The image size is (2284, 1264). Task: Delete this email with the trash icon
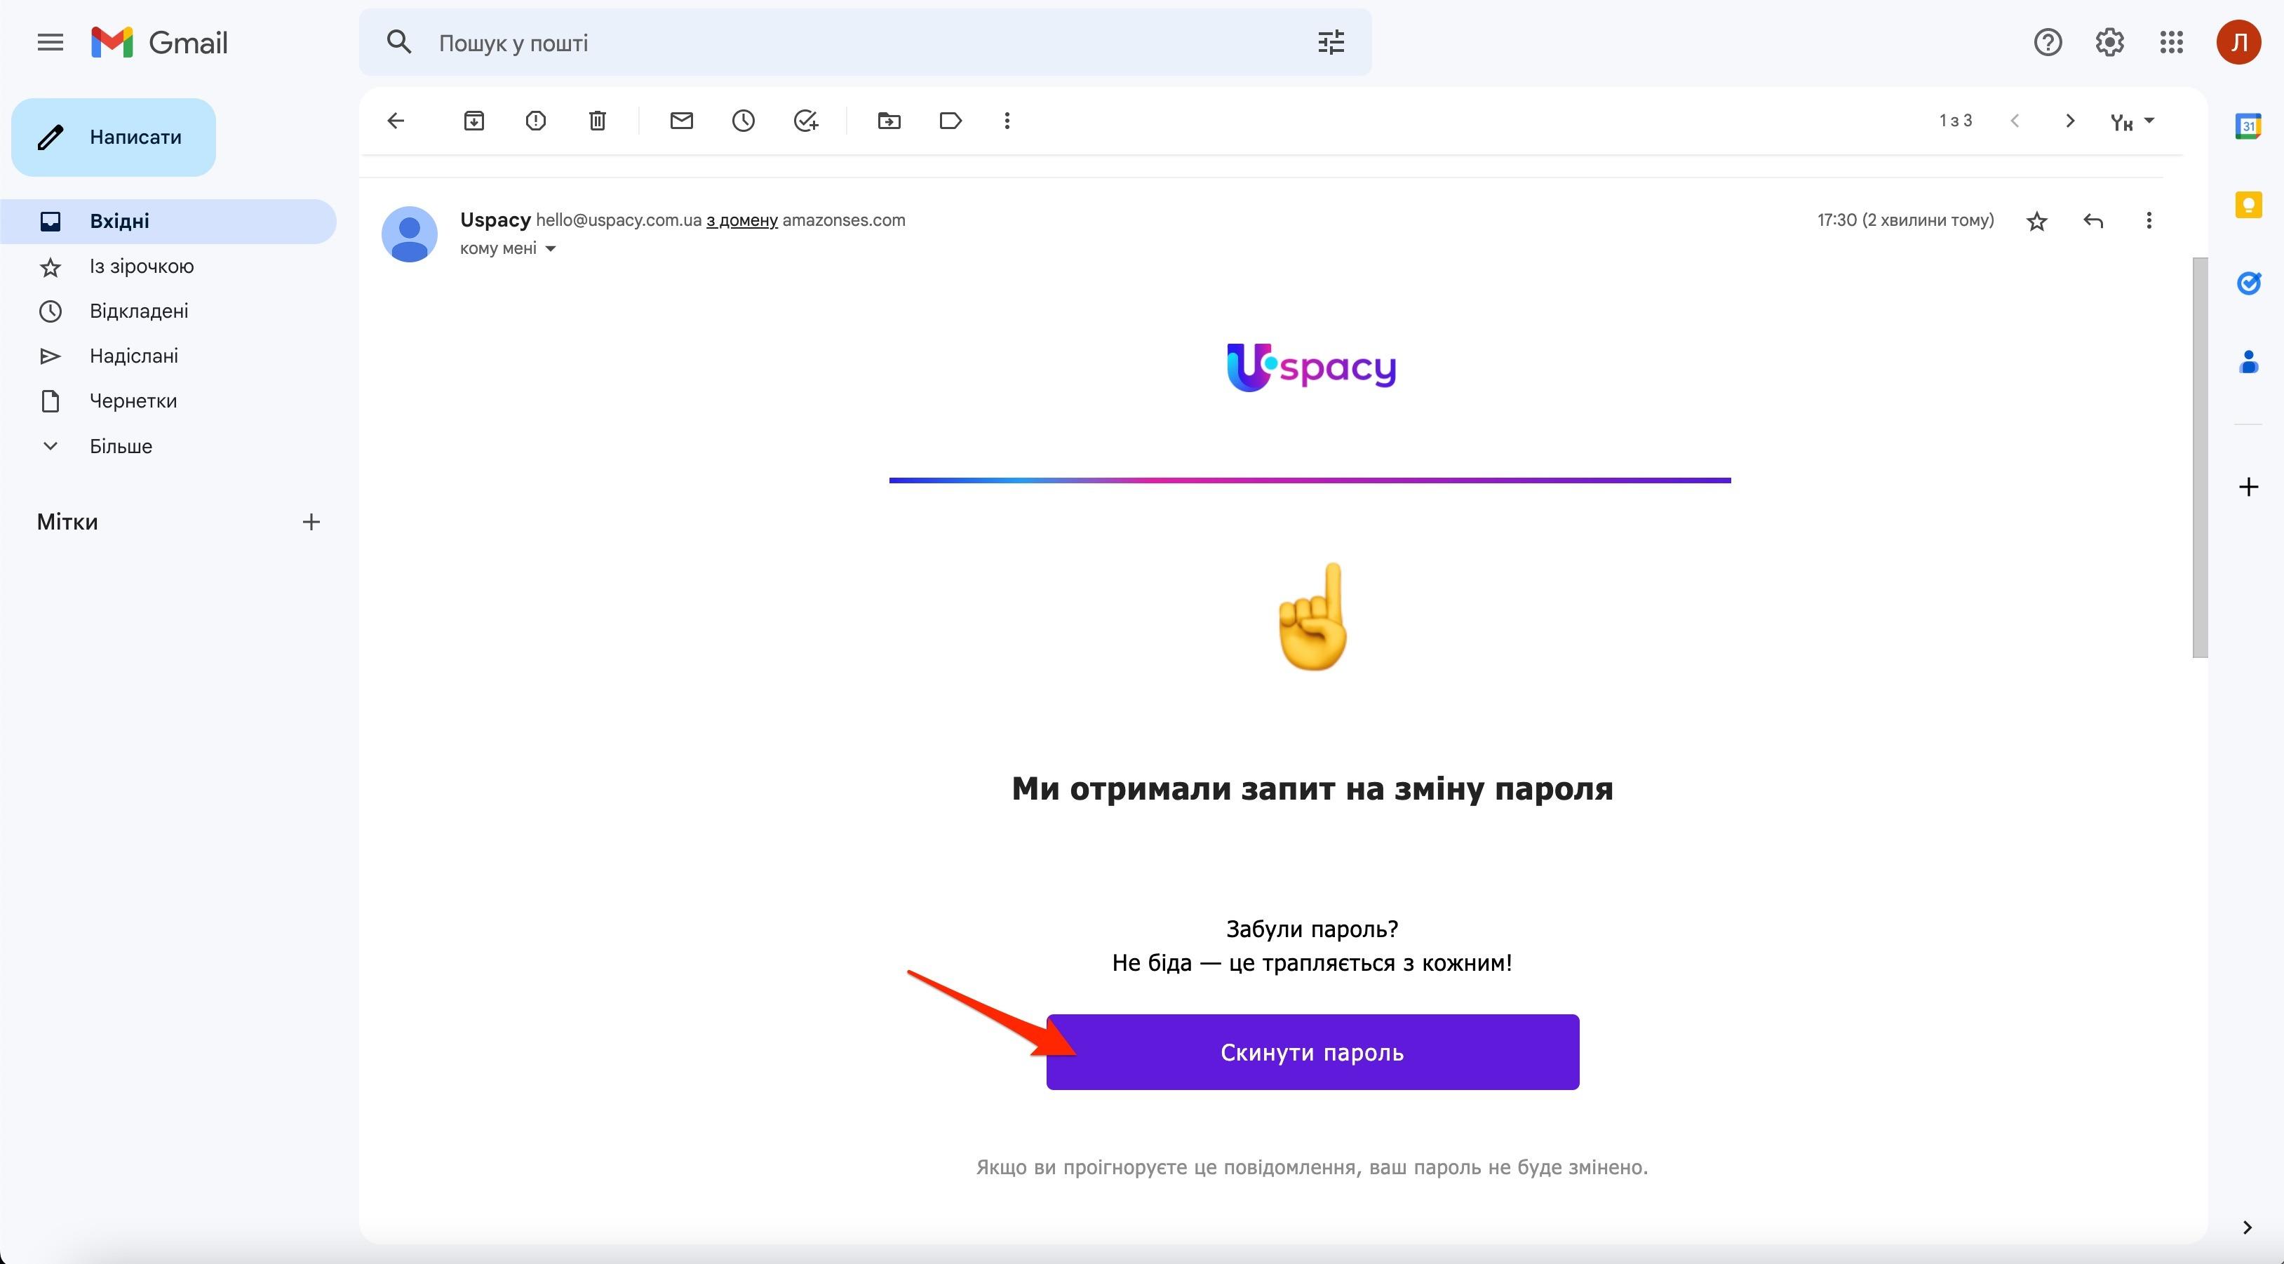click(x=598, y=121)
